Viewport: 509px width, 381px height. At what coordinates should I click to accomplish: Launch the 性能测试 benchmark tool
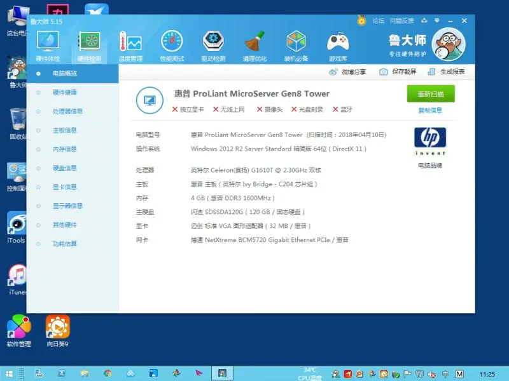coord(172,46)
